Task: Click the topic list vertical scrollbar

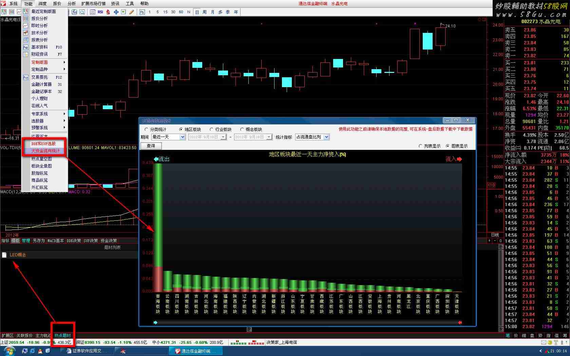Action: (501, 288)
